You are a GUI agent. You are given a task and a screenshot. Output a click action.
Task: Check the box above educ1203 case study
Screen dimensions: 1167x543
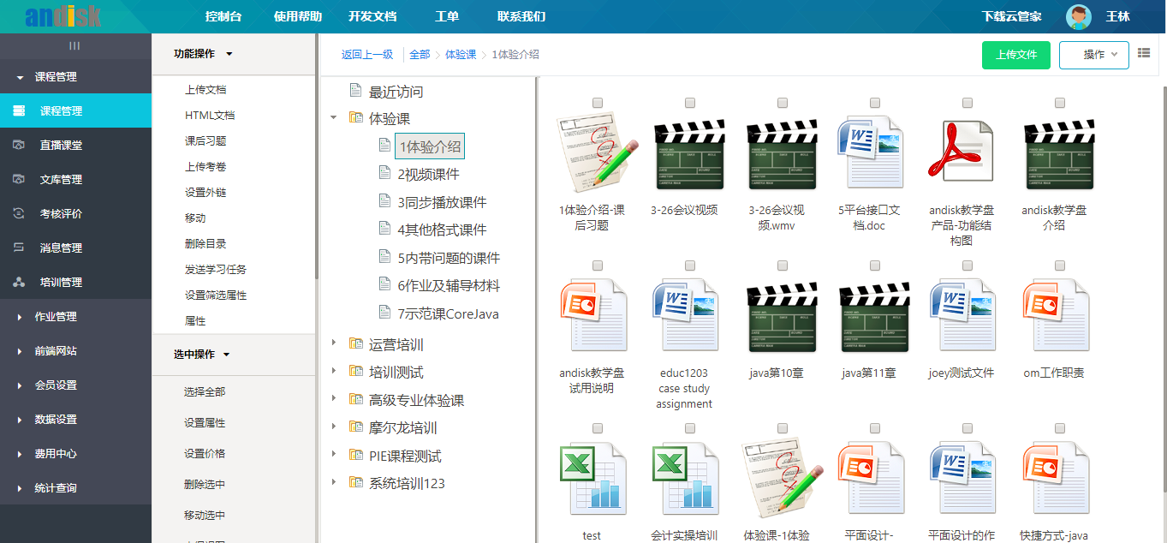[x=690, y=266]
